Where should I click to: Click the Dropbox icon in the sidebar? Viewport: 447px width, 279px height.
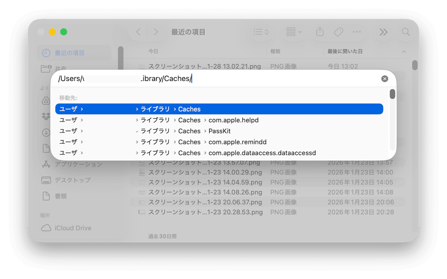click(46, 115)
